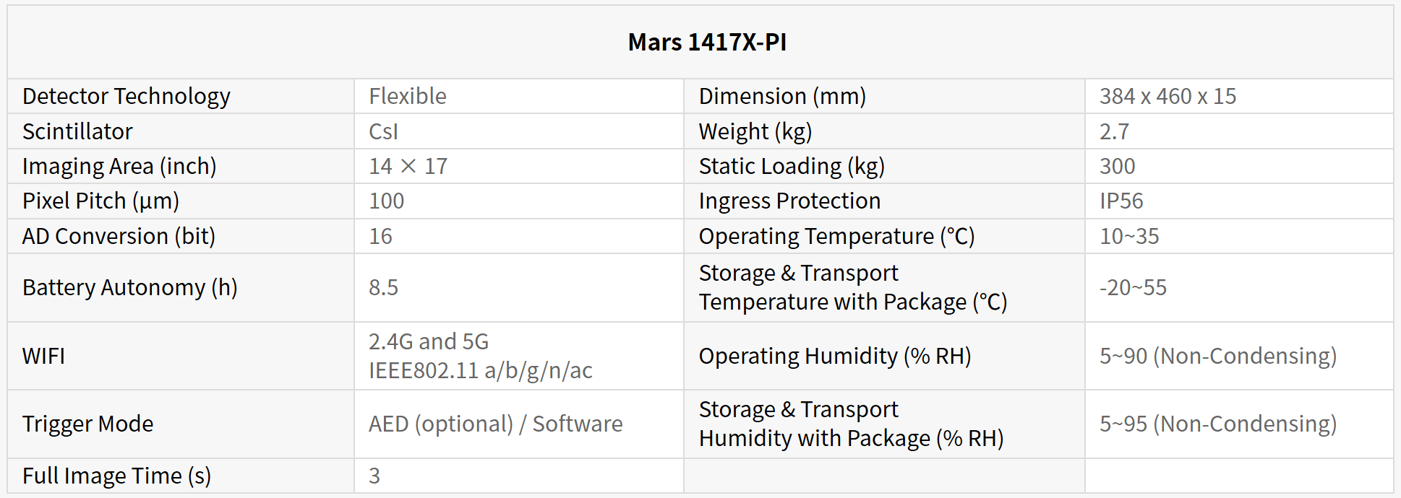This screenshot has width=1401, height=498.
Task: Select the IP56 ingress protection value
Action: 1121,201
